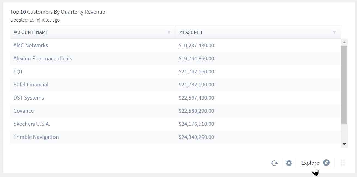Screen dimensions: 357x177
Task: Click the $24,340,260.00 revenue value
Action: point(196,137)
